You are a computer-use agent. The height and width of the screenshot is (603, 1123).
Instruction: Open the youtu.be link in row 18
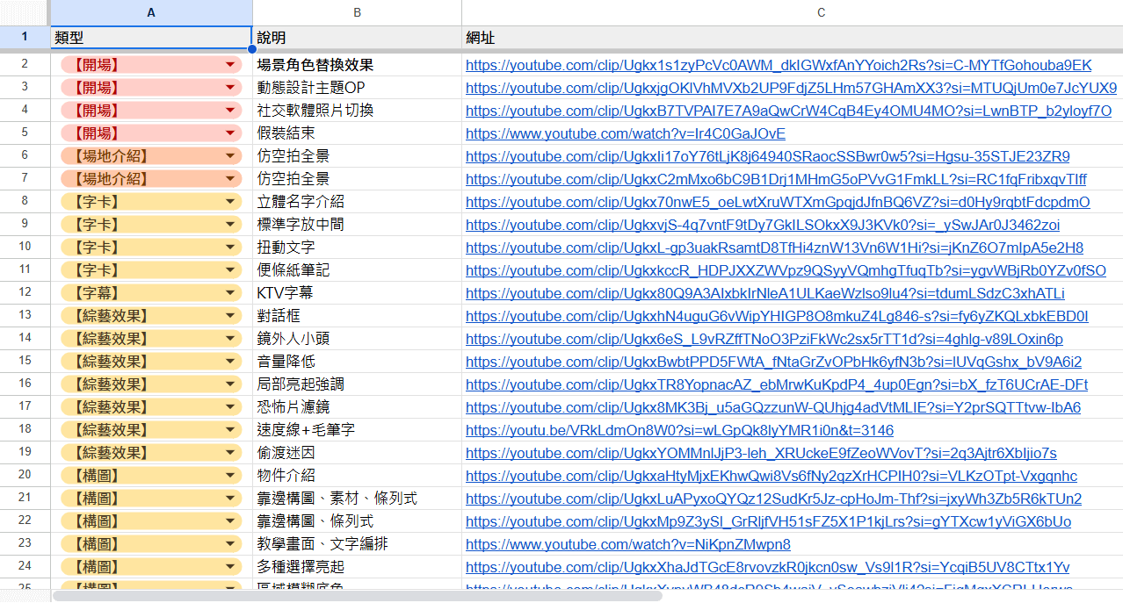(678, 430)
